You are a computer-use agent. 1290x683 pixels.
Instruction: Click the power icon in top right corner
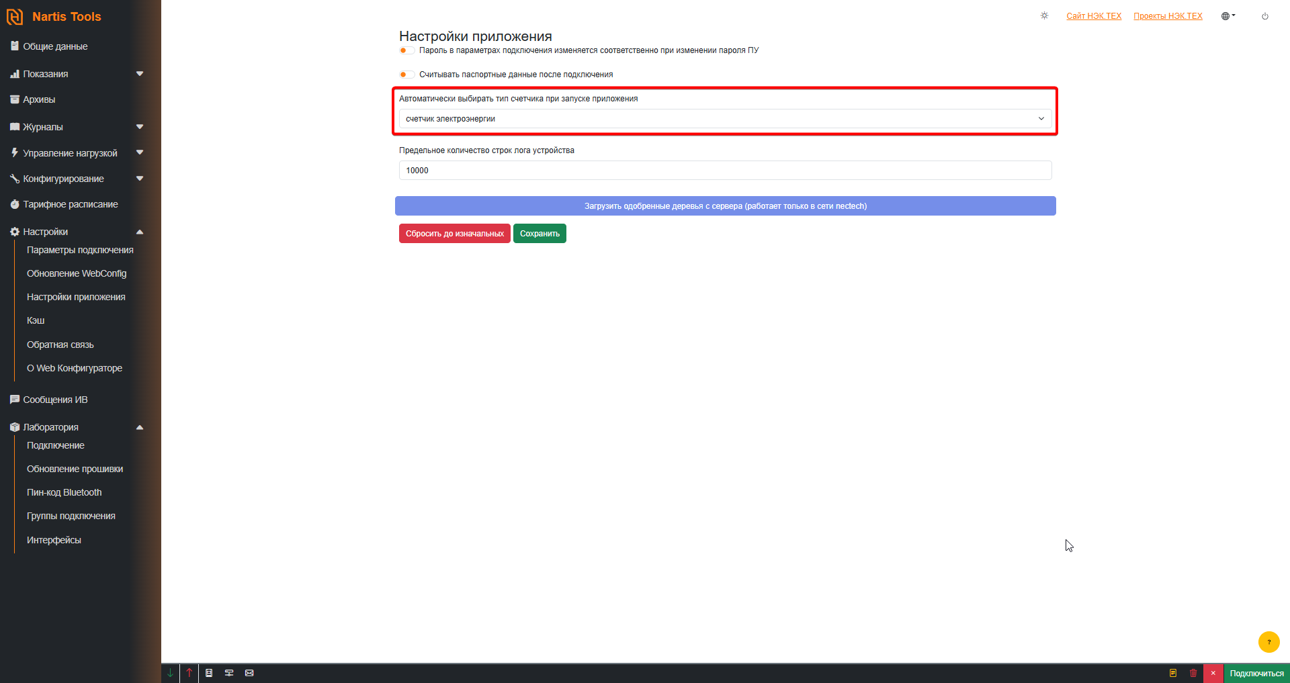pyautogui.click(x=1265, y=15)
